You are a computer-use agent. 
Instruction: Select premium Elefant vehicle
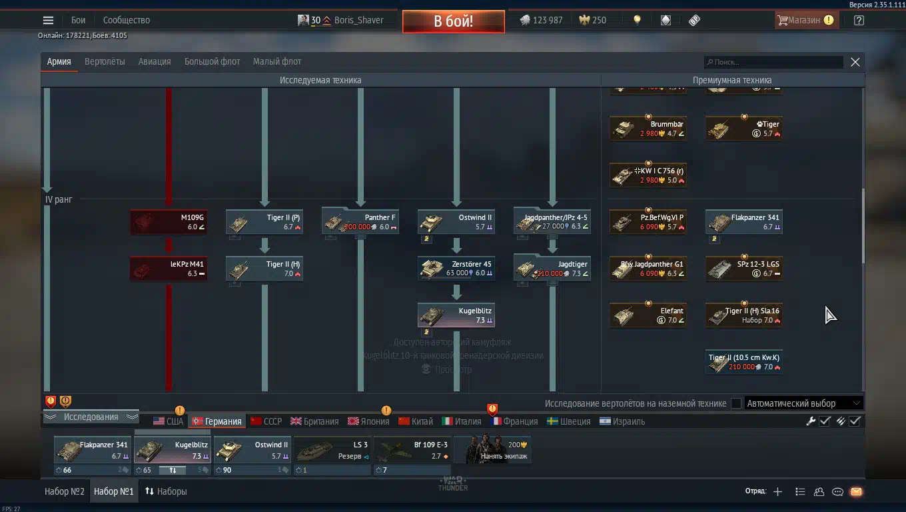648,315
